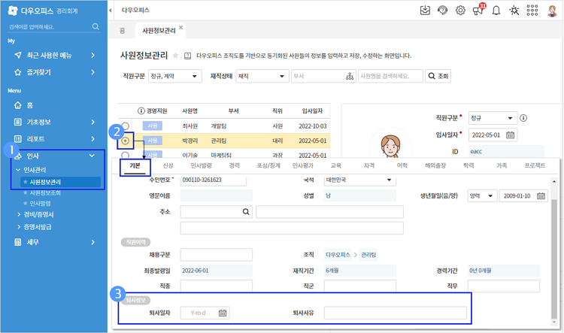Click the organization chart icon in 부서 field

[x=350, y=76]
